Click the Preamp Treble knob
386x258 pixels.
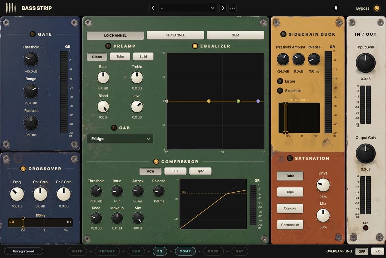tap(137, 78)
